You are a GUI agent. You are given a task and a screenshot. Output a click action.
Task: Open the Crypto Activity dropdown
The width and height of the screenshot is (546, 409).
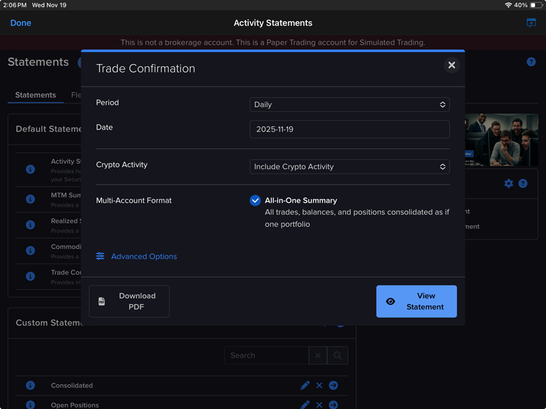coord(349,166)
